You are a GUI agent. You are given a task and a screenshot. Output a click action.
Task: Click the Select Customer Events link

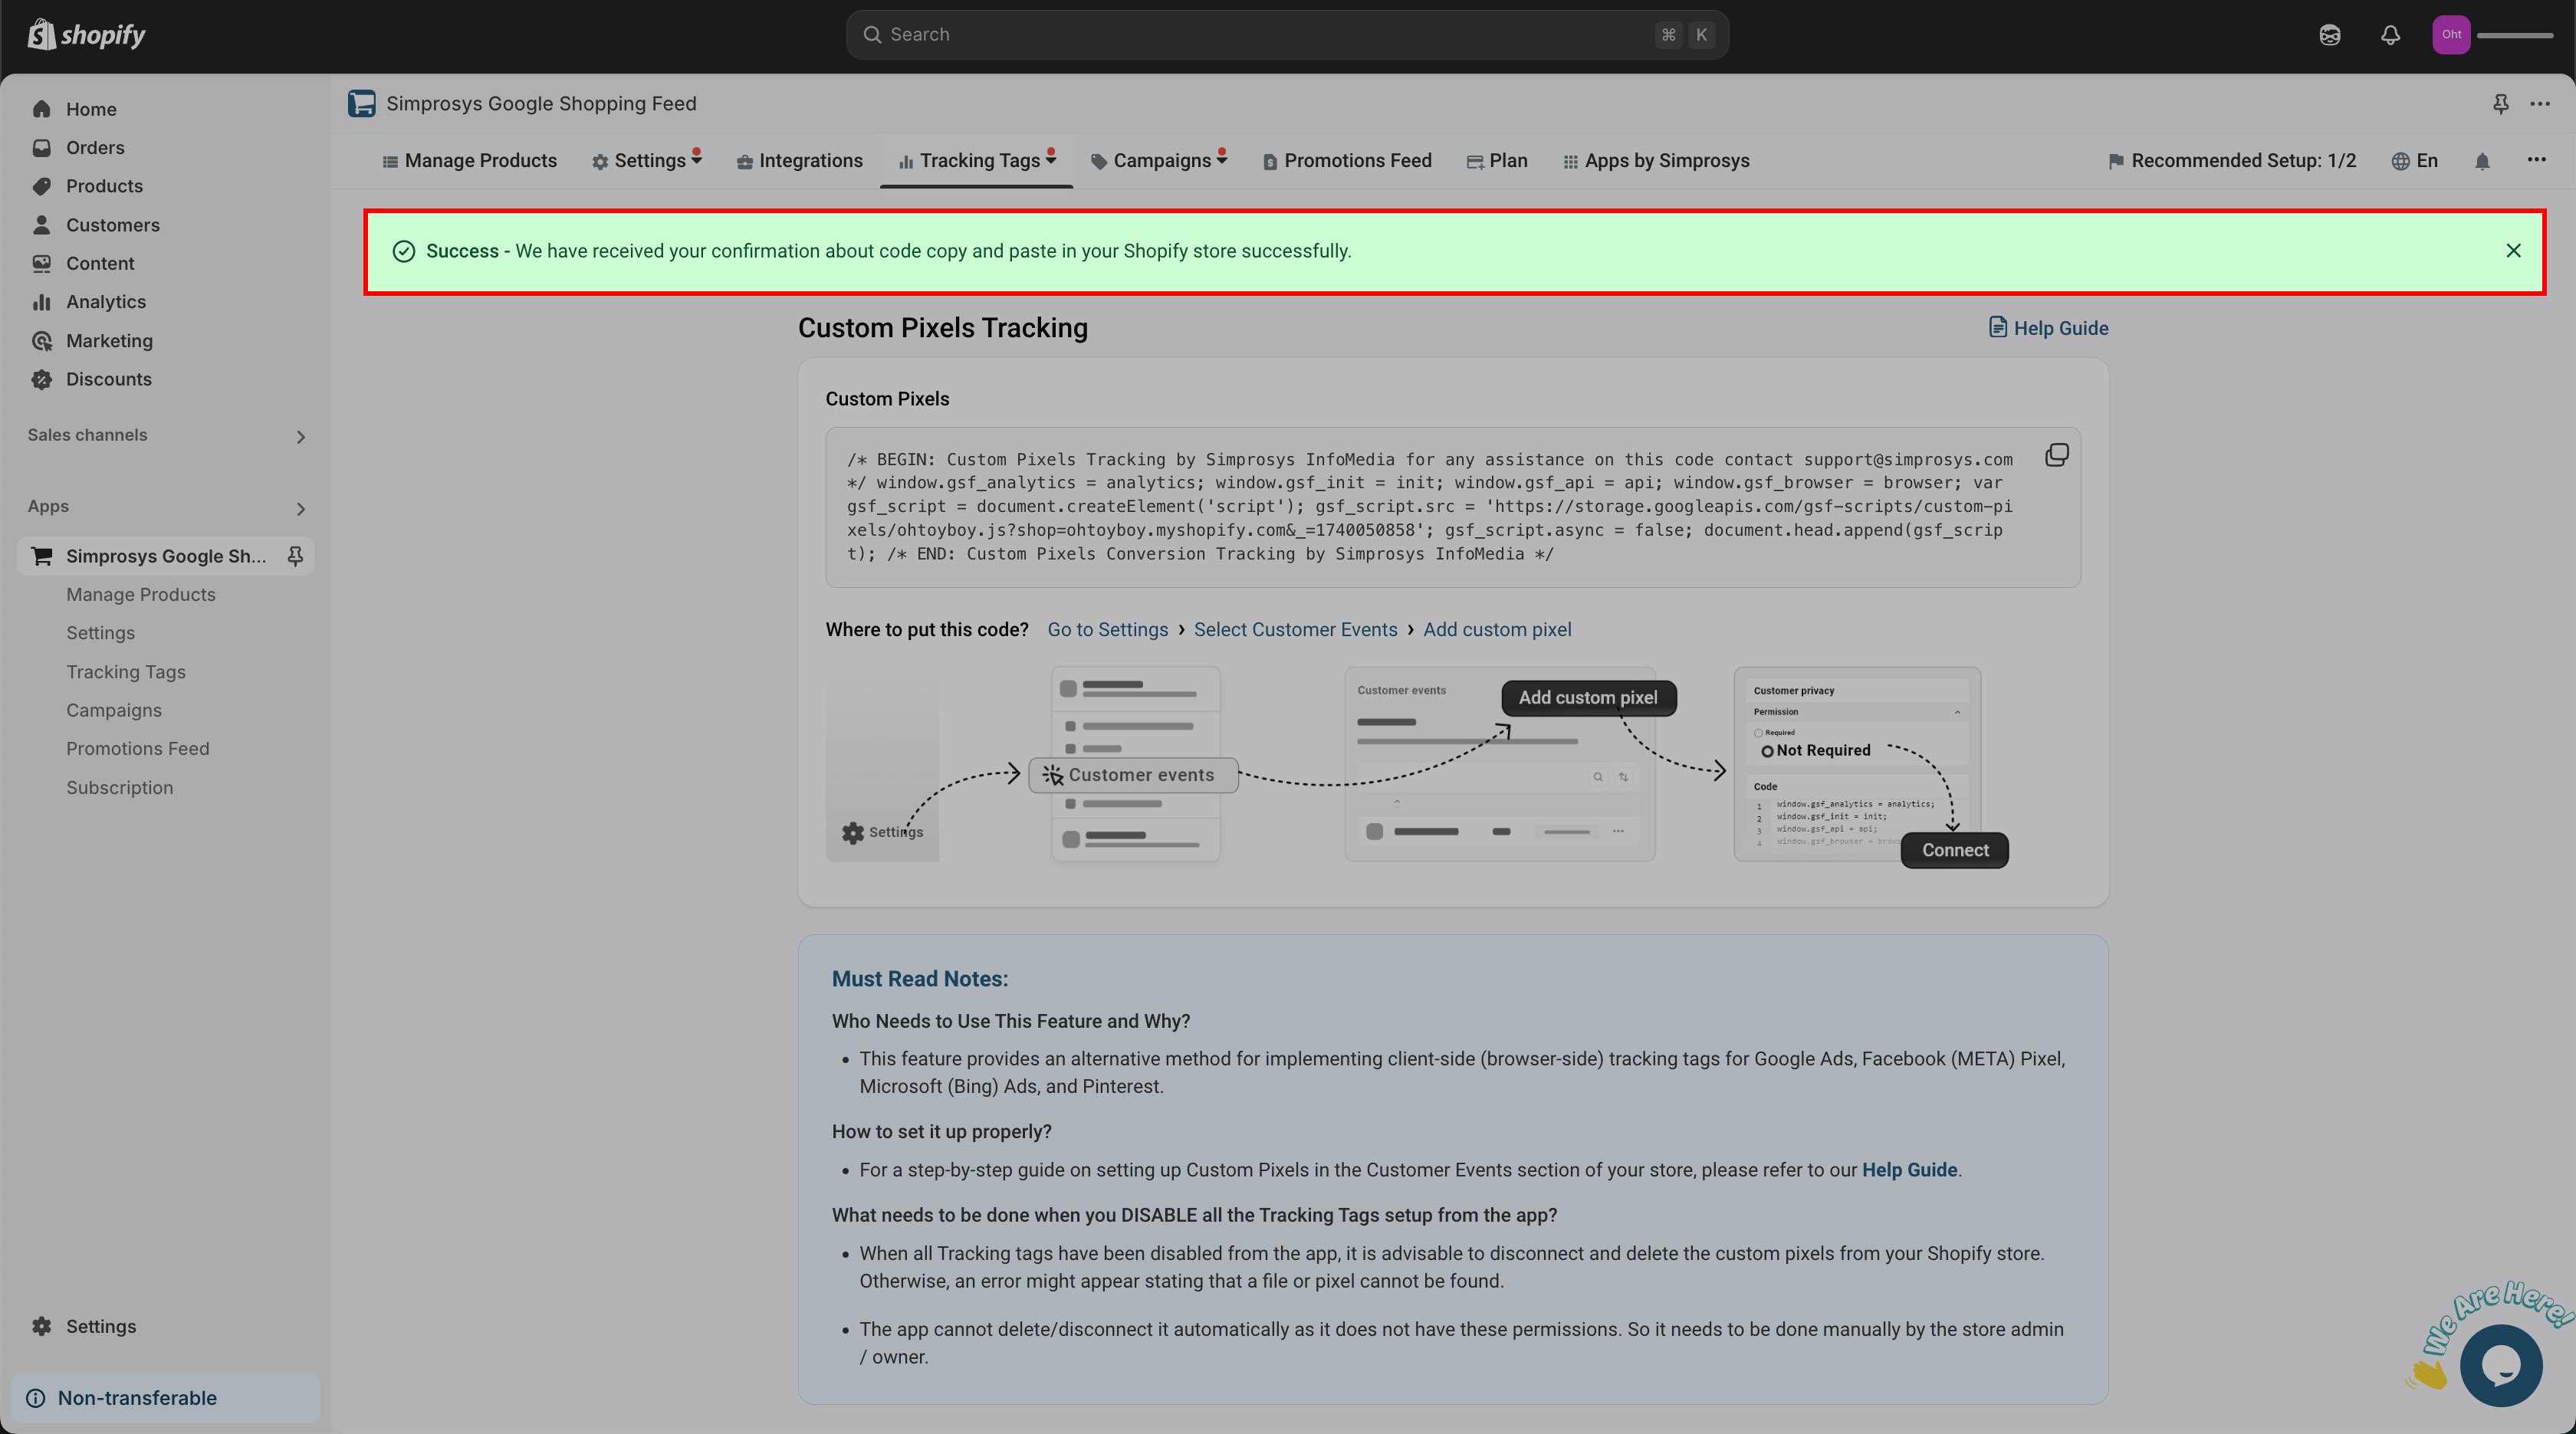coord(1295,630)
